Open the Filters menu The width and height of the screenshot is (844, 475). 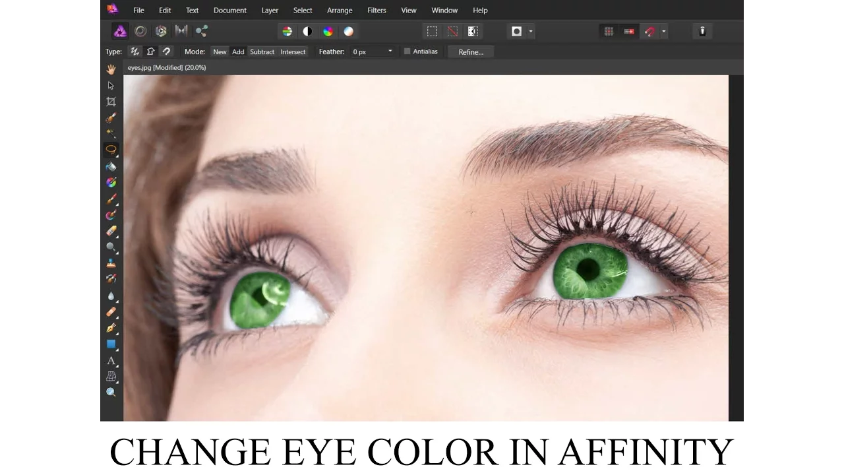pos(377,10)
